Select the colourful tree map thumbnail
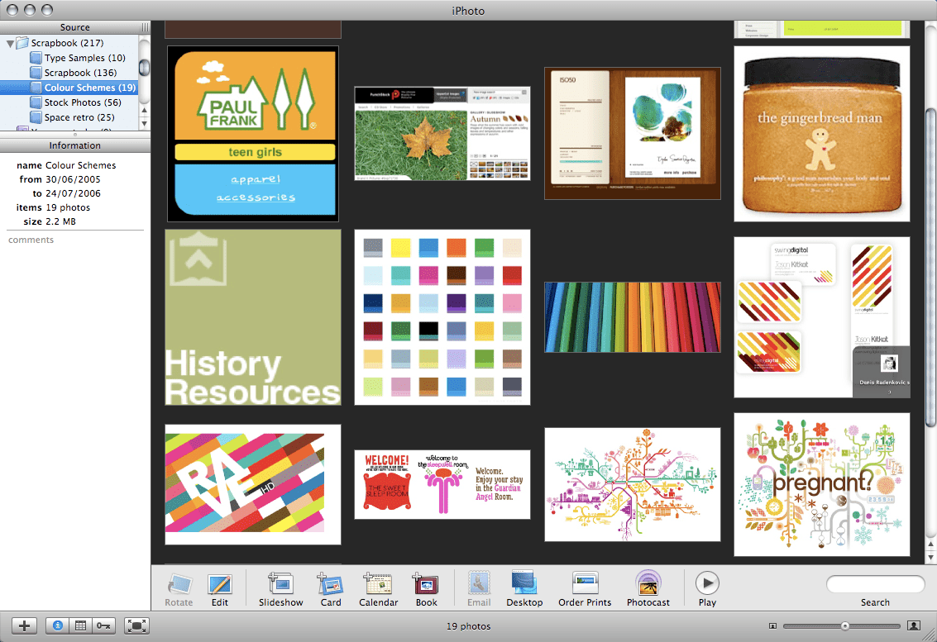The image size is (937, 642). (x=632, y=484)
